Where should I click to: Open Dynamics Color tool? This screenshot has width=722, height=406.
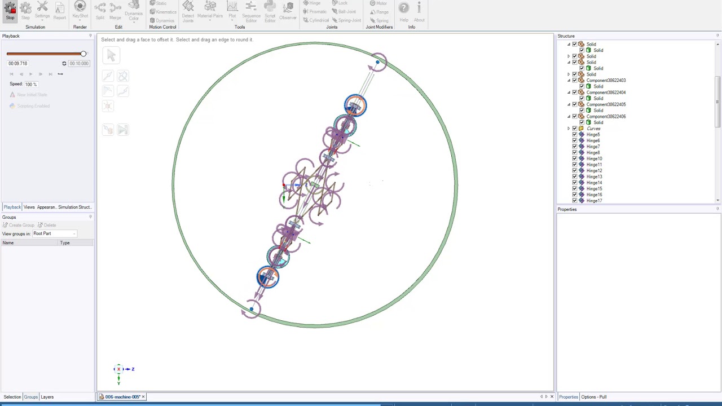134,11
